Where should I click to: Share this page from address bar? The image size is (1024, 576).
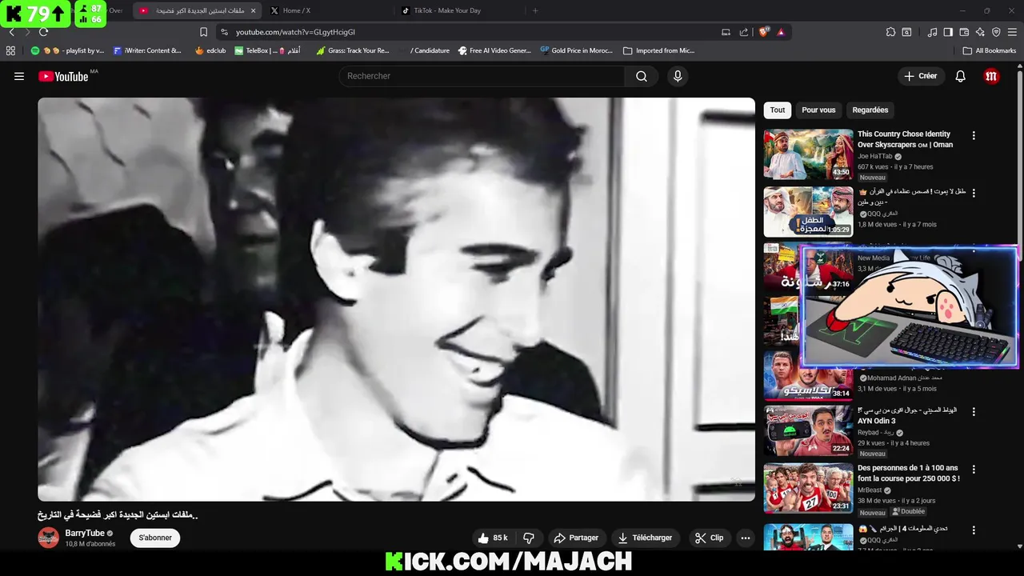pos(744,32)
